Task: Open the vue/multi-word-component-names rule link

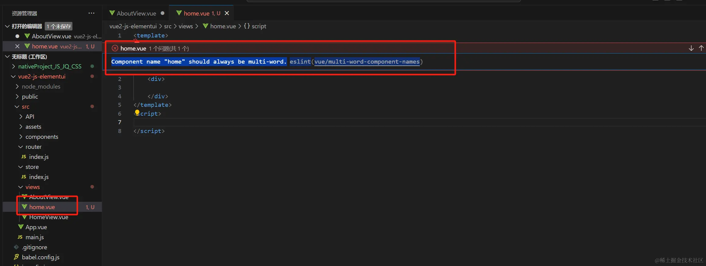Action: [x=367, y=62]
